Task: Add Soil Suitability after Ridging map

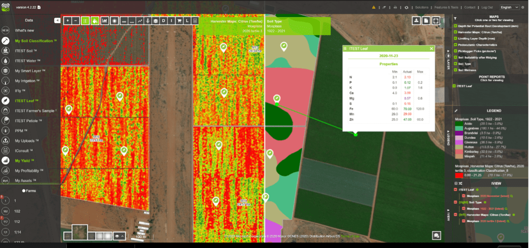Action: pyautogui.click(x=456, y=57)
